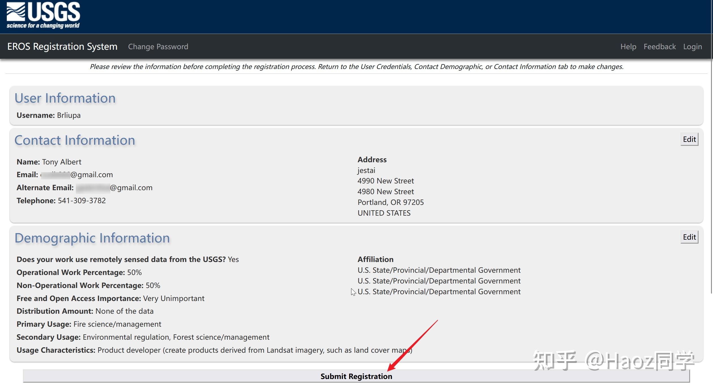The height and width of the screenshot is (390, 713).
Task: Click the Portland, OR 97205 address line
Action: (x=390, y=202)
